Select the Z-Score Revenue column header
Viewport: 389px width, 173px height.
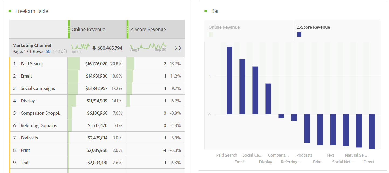click(148, 30)
